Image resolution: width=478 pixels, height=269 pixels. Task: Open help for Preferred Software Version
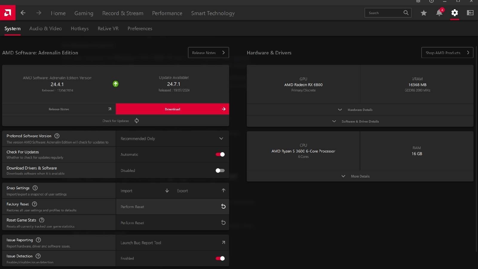pyautogui.click(x=57, y=136)
